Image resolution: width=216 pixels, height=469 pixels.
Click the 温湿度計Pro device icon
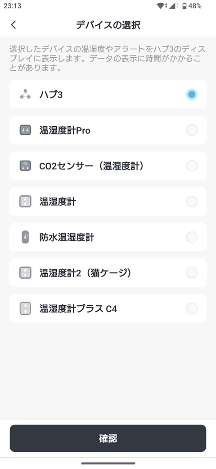point(25,130)
